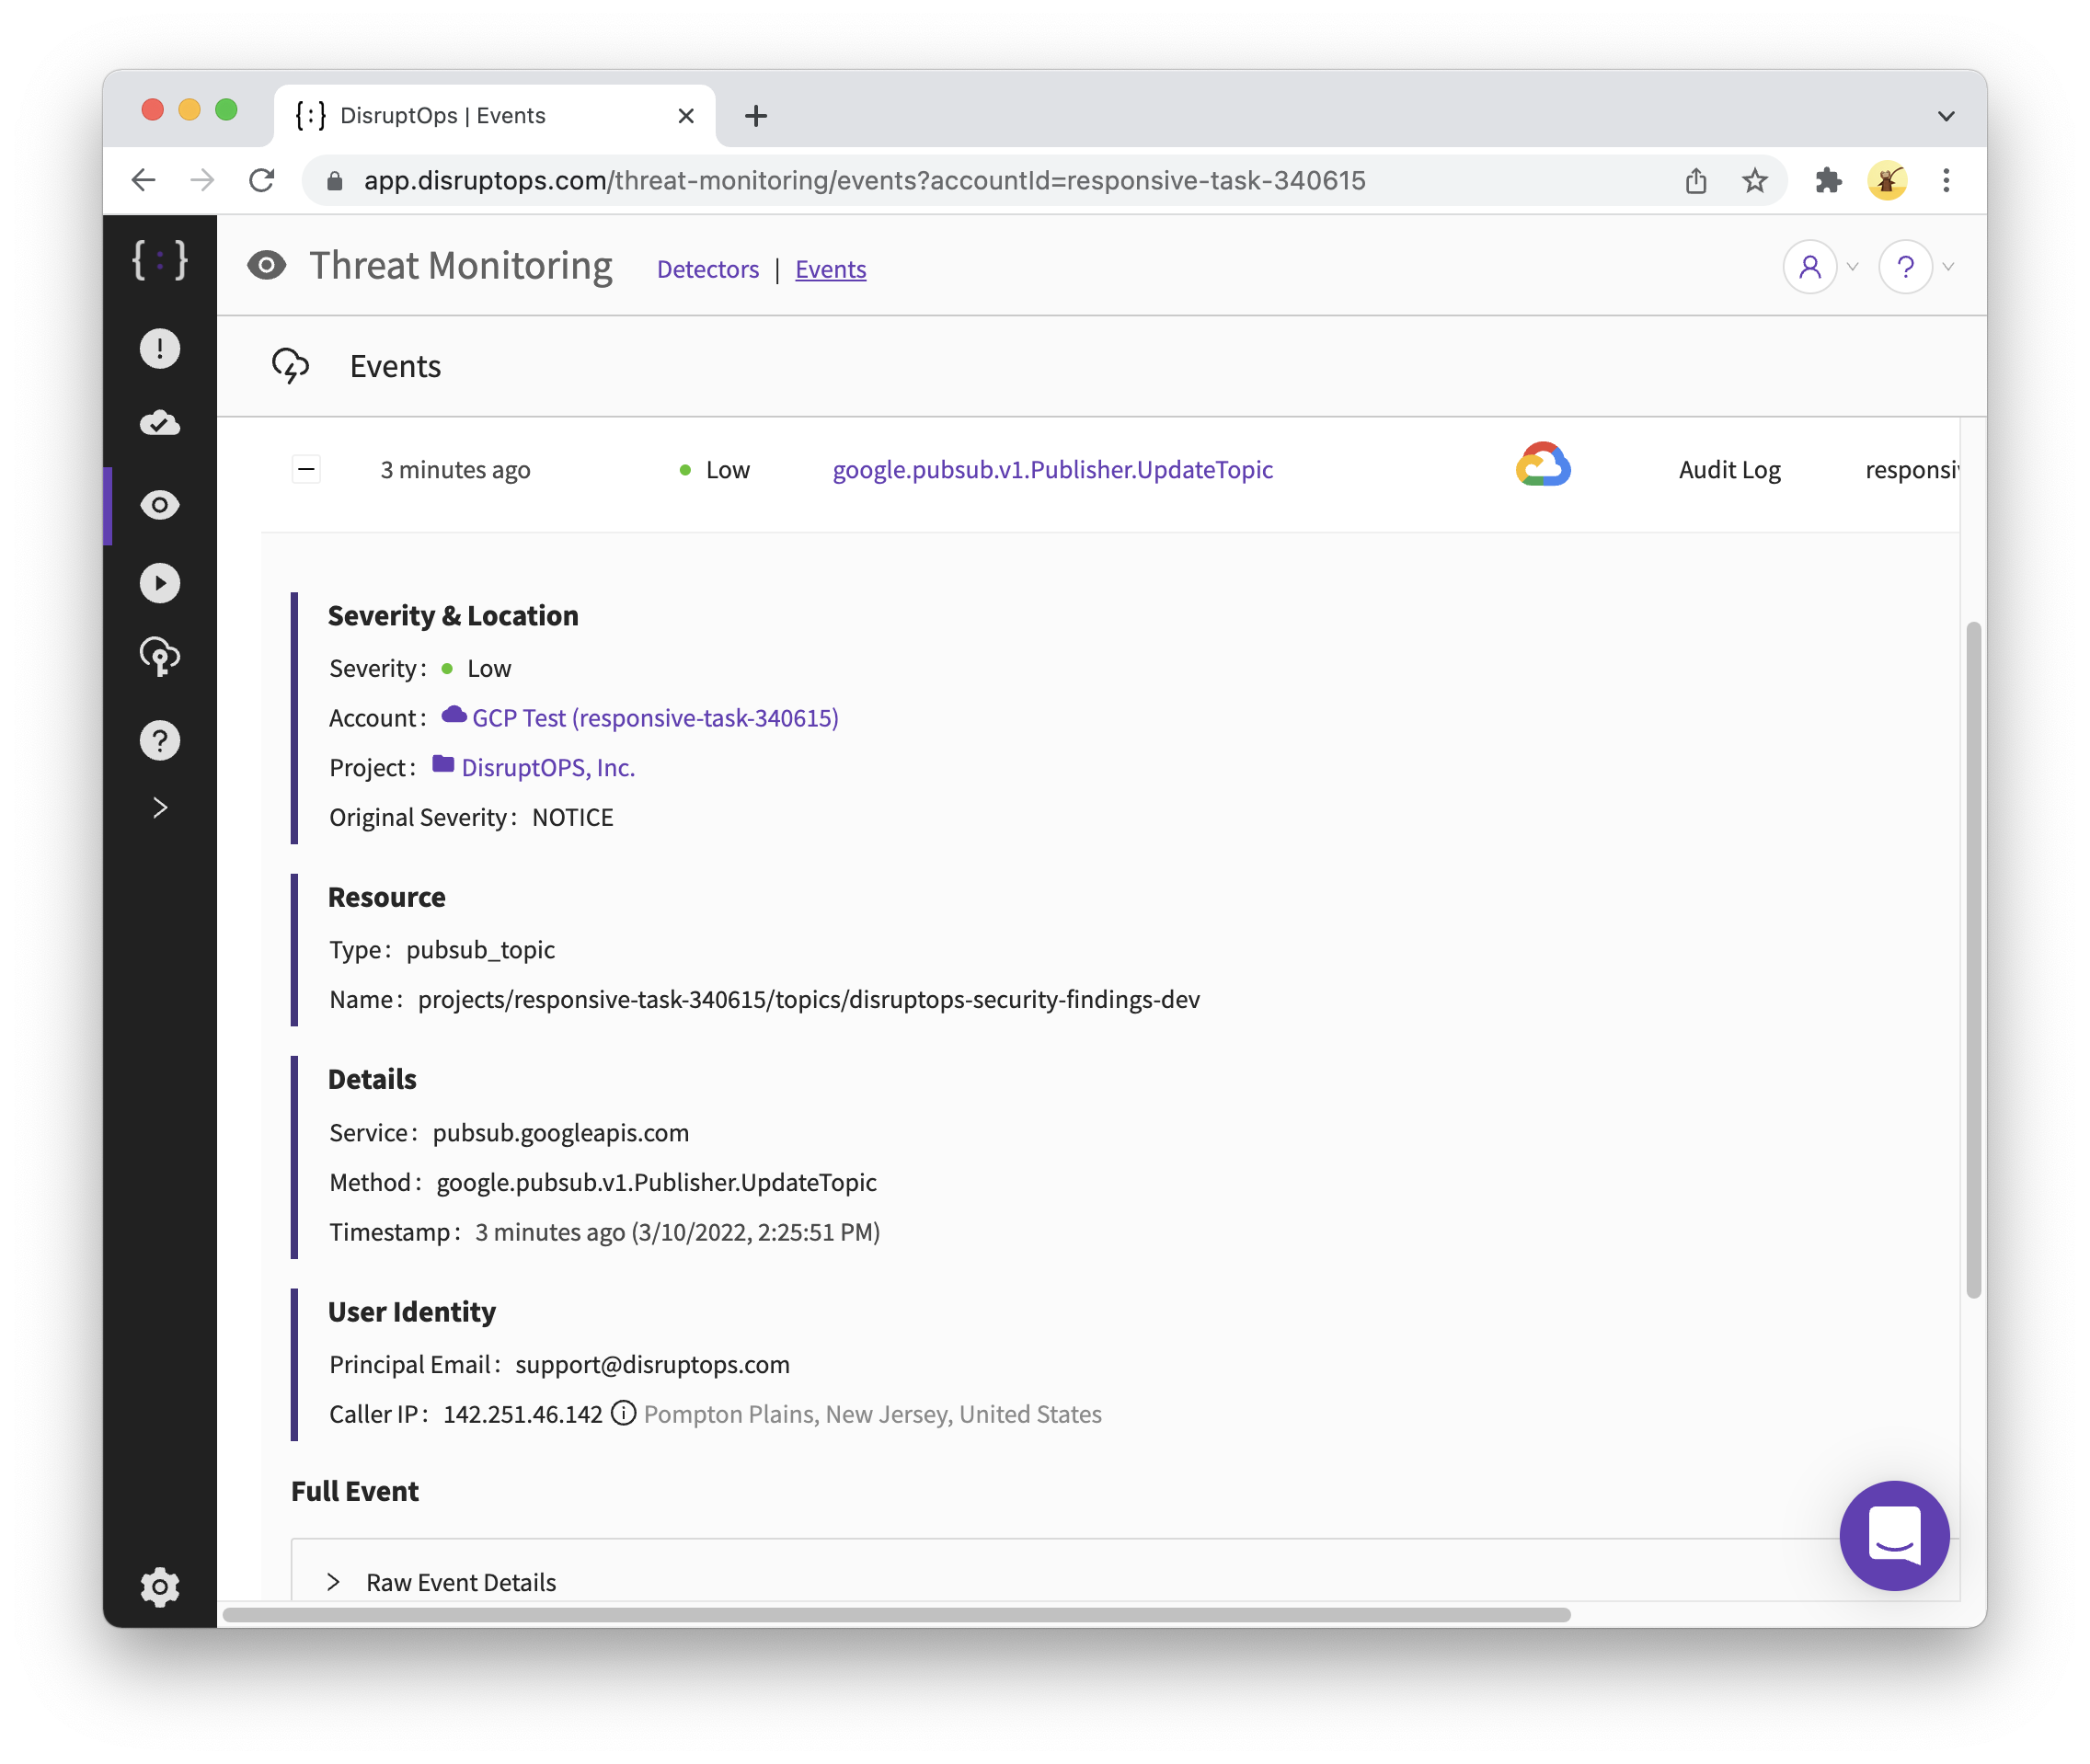Screen dimensions: 2090x1764
Task: Open the dropdown arrow beside user avatar
Action: (x=1852, y=267)
